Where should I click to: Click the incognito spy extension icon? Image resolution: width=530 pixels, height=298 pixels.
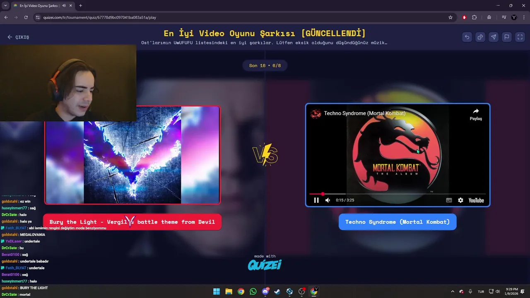point(489,17)
